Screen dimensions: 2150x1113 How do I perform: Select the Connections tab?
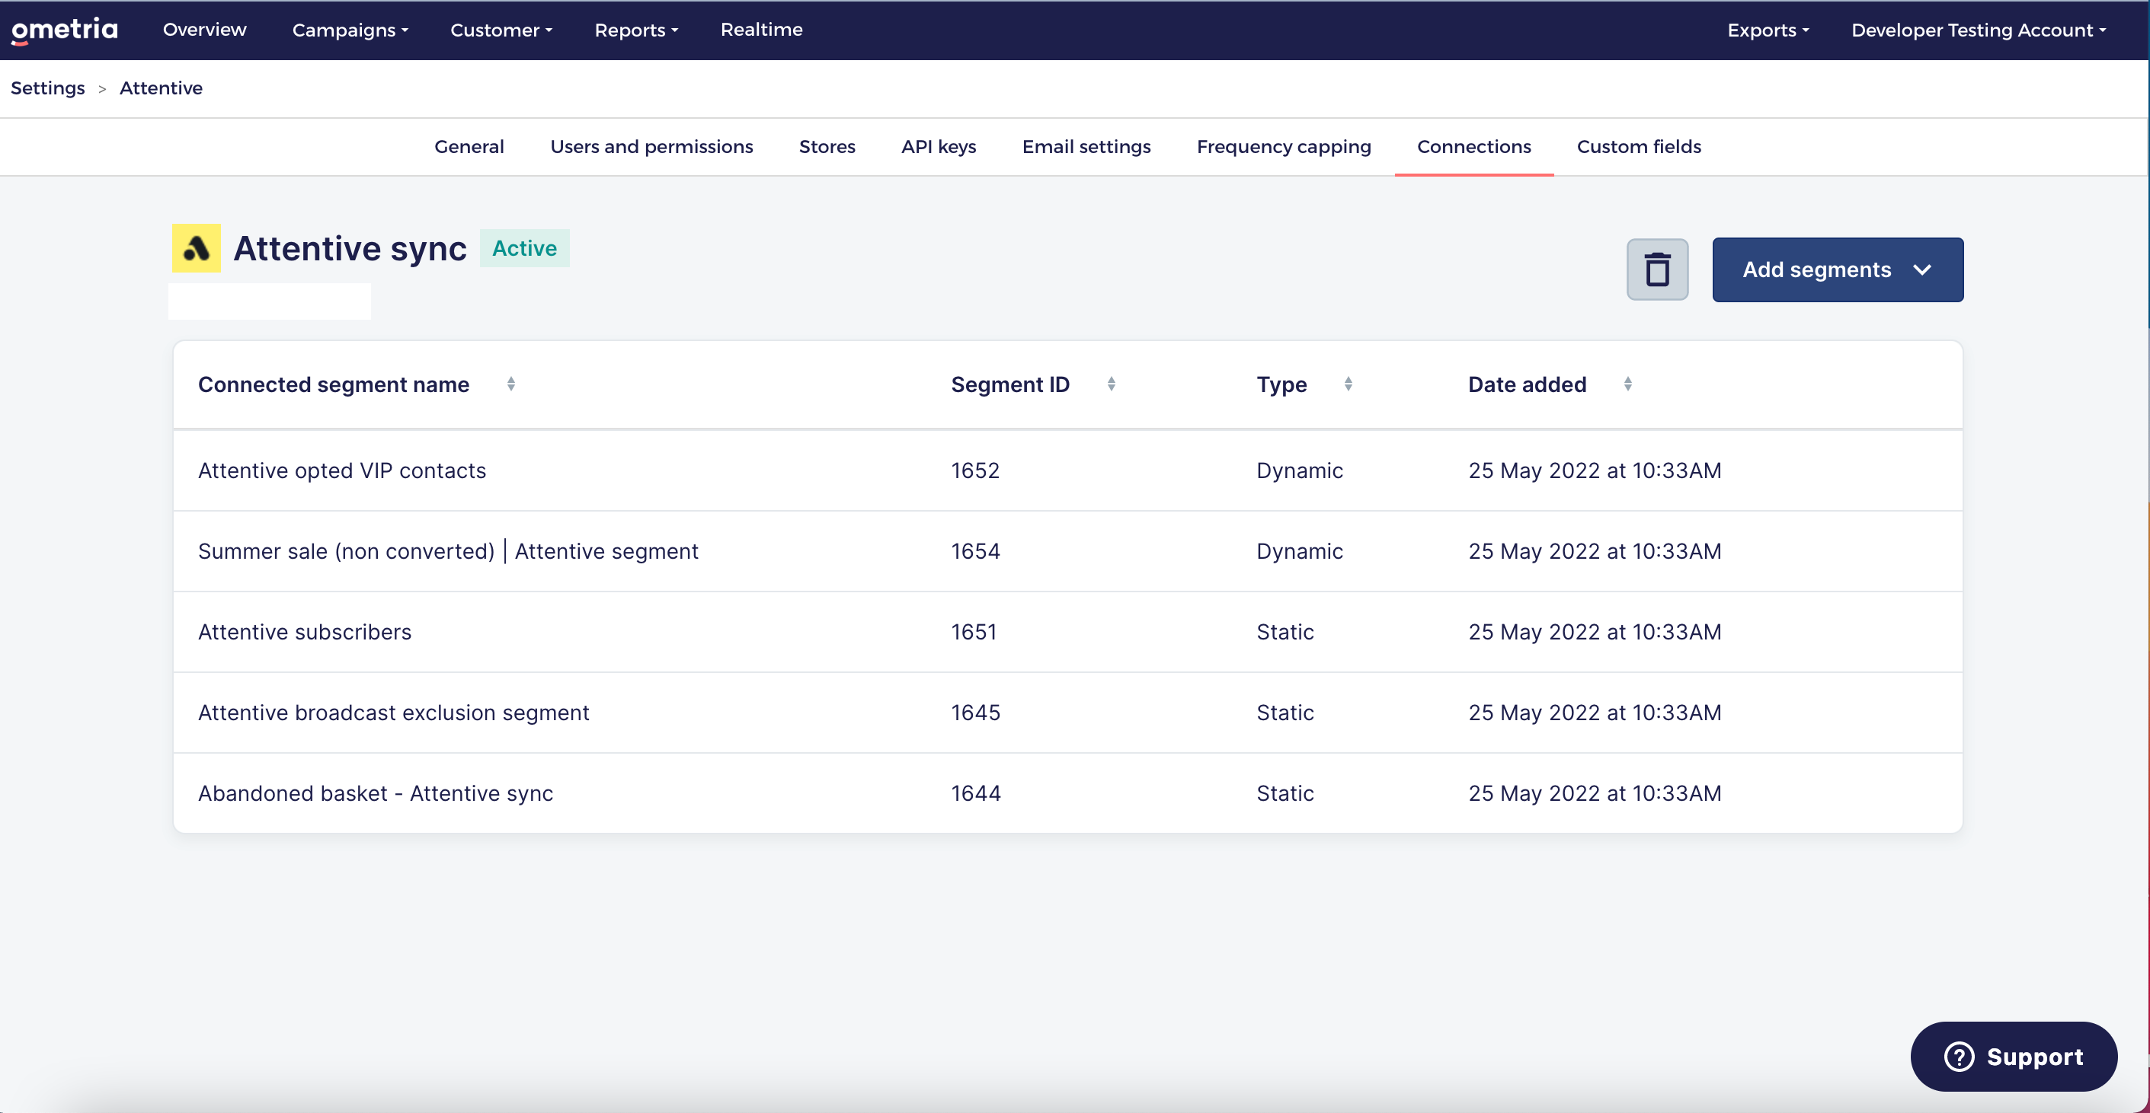pos(1473,147)
